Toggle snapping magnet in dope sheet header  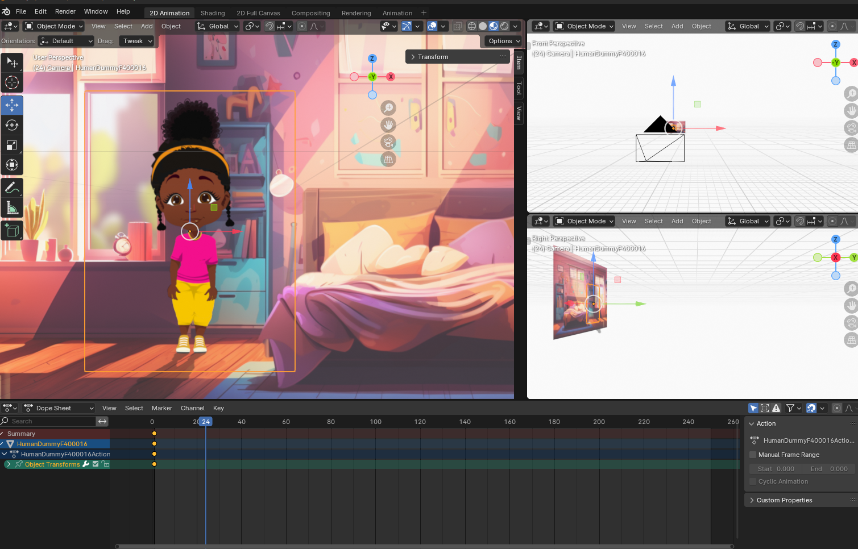click(811, 408)
